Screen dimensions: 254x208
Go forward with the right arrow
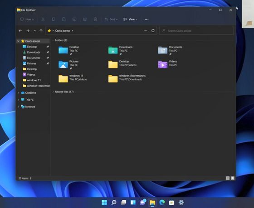[x=28, y=31]
